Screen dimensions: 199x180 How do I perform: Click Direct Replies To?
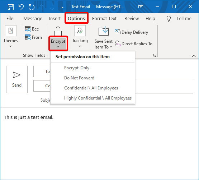(133, 44)
